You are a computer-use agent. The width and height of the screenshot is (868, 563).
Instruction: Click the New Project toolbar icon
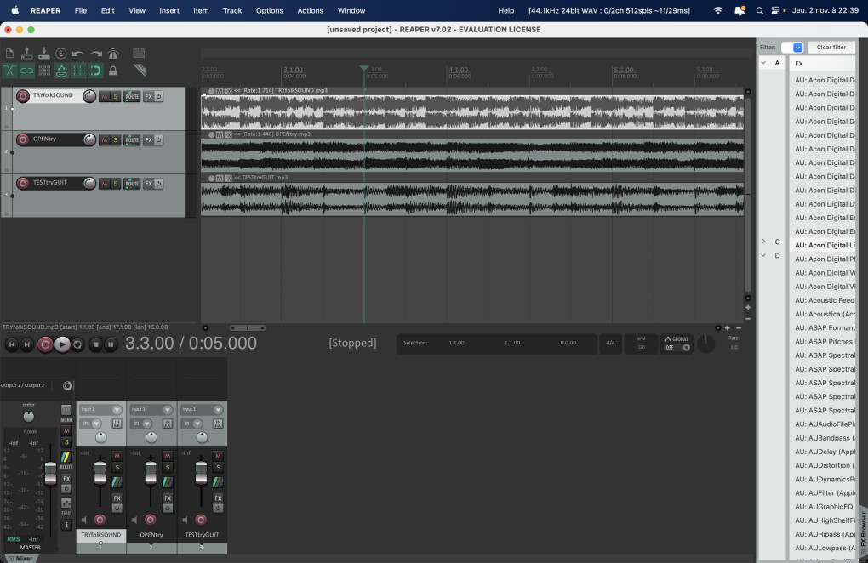(9, 53)
